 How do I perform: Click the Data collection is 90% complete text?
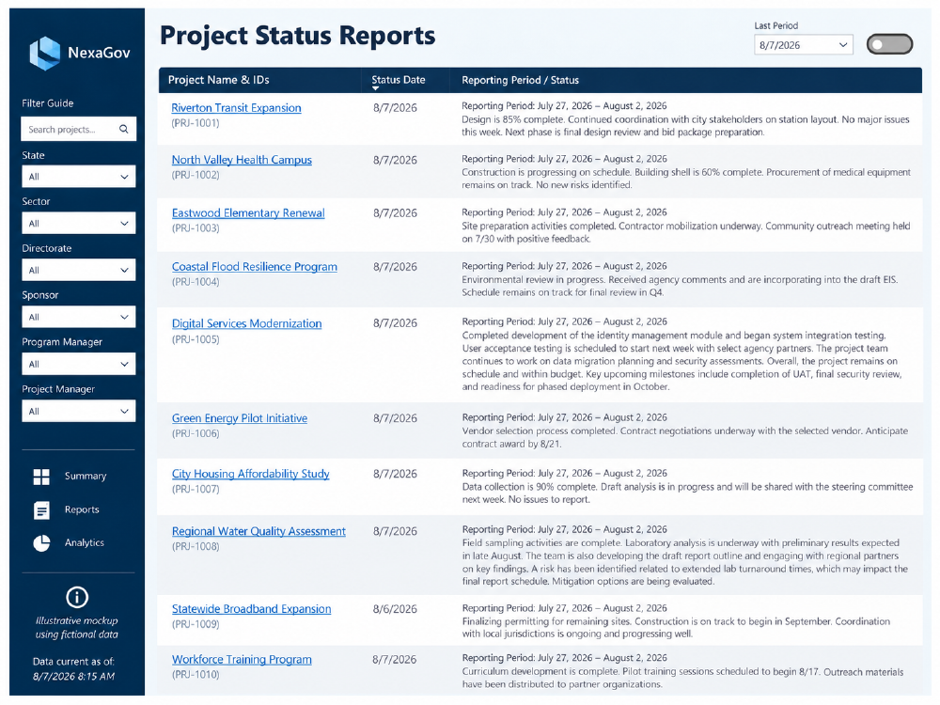click(x=688, y=493)
